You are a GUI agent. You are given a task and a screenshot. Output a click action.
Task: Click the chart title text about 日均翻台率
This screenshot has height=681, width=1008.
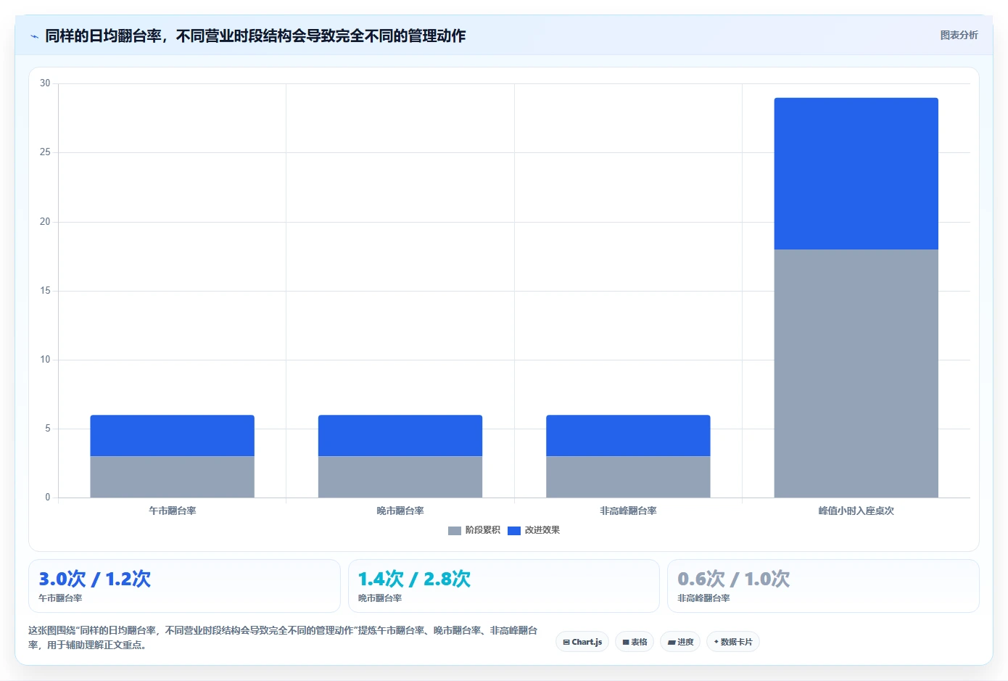(255, 36)
